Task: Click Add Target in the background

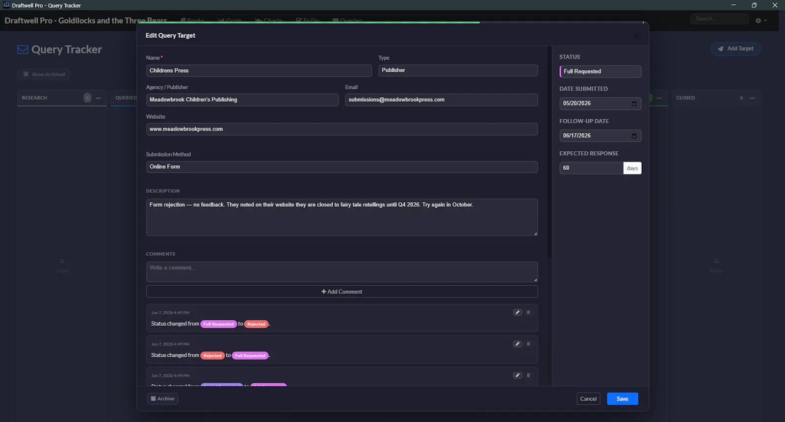Action: (x=735, y=49)
